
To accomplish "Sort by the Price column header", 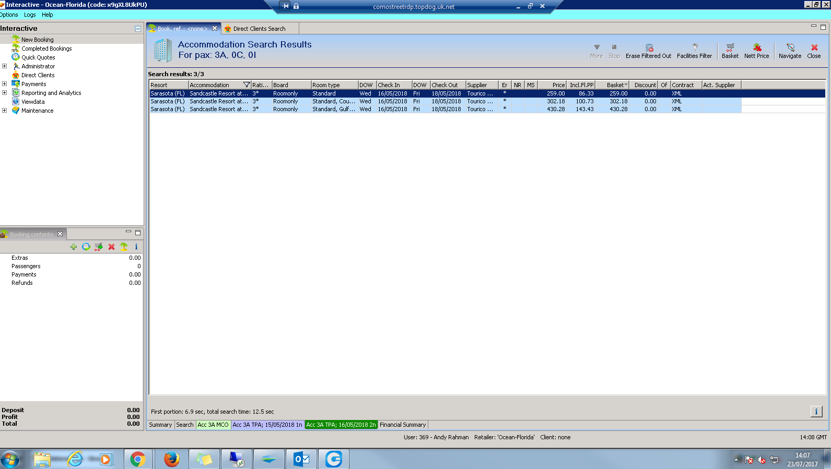I will point(552,85).
